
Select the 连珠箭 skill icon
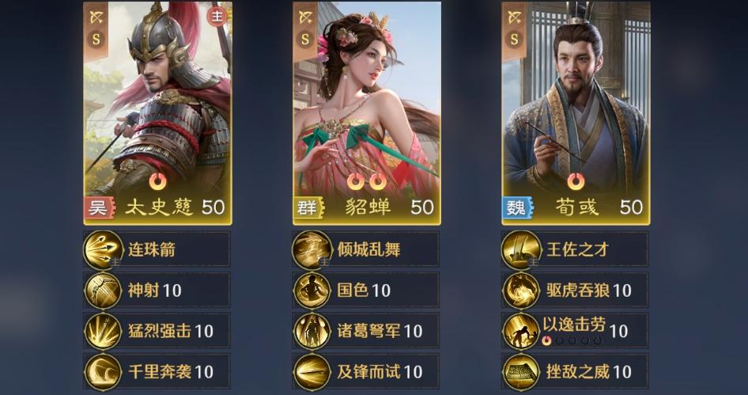click(x=103, y=249)
